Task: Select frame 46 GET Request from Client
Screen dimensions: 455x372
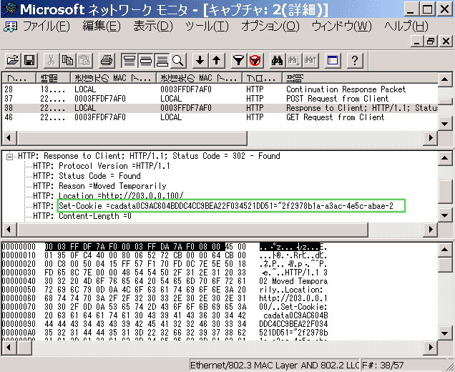Action: click(x=220, y=117)
